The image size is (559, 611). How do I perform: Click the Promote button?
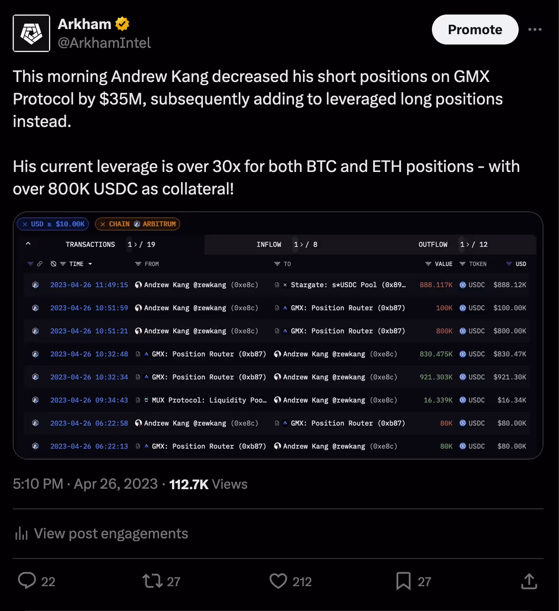click(x=475, y=29)
